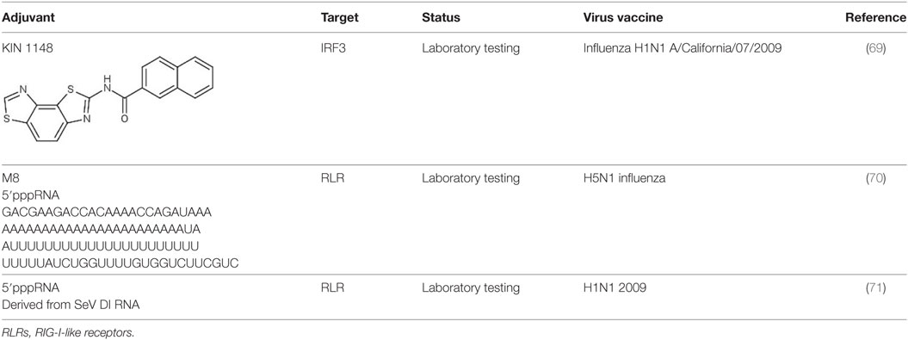Click the UUUUUAUCUGGUUUUGUGGUCUUCGUC sequence line
Image resolution: width=908 pixels, height=340 pixels.
[x=120, y=263]
